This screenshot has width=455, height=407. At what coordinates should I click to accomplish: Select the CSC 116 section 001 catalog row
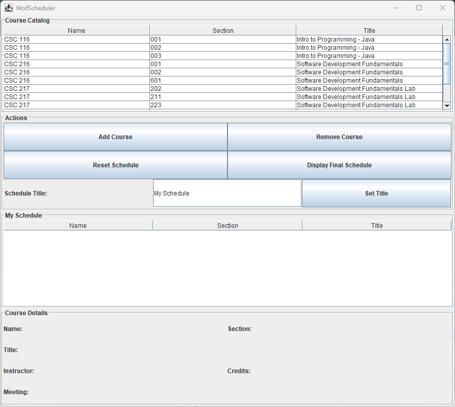pyautogui.click(x=154, y=39)
